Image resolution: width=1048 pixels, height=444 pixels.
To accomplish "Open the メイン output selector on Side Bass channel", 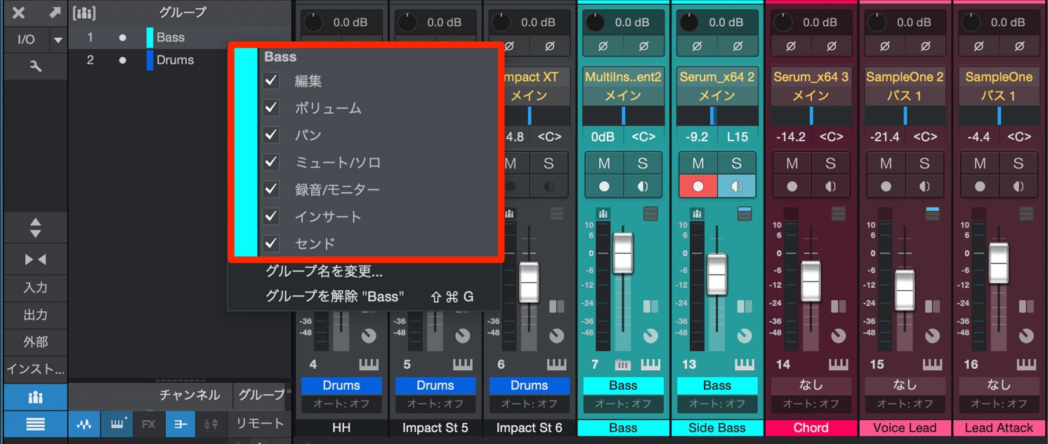I will pyautogui.click(x=716, y=96).
